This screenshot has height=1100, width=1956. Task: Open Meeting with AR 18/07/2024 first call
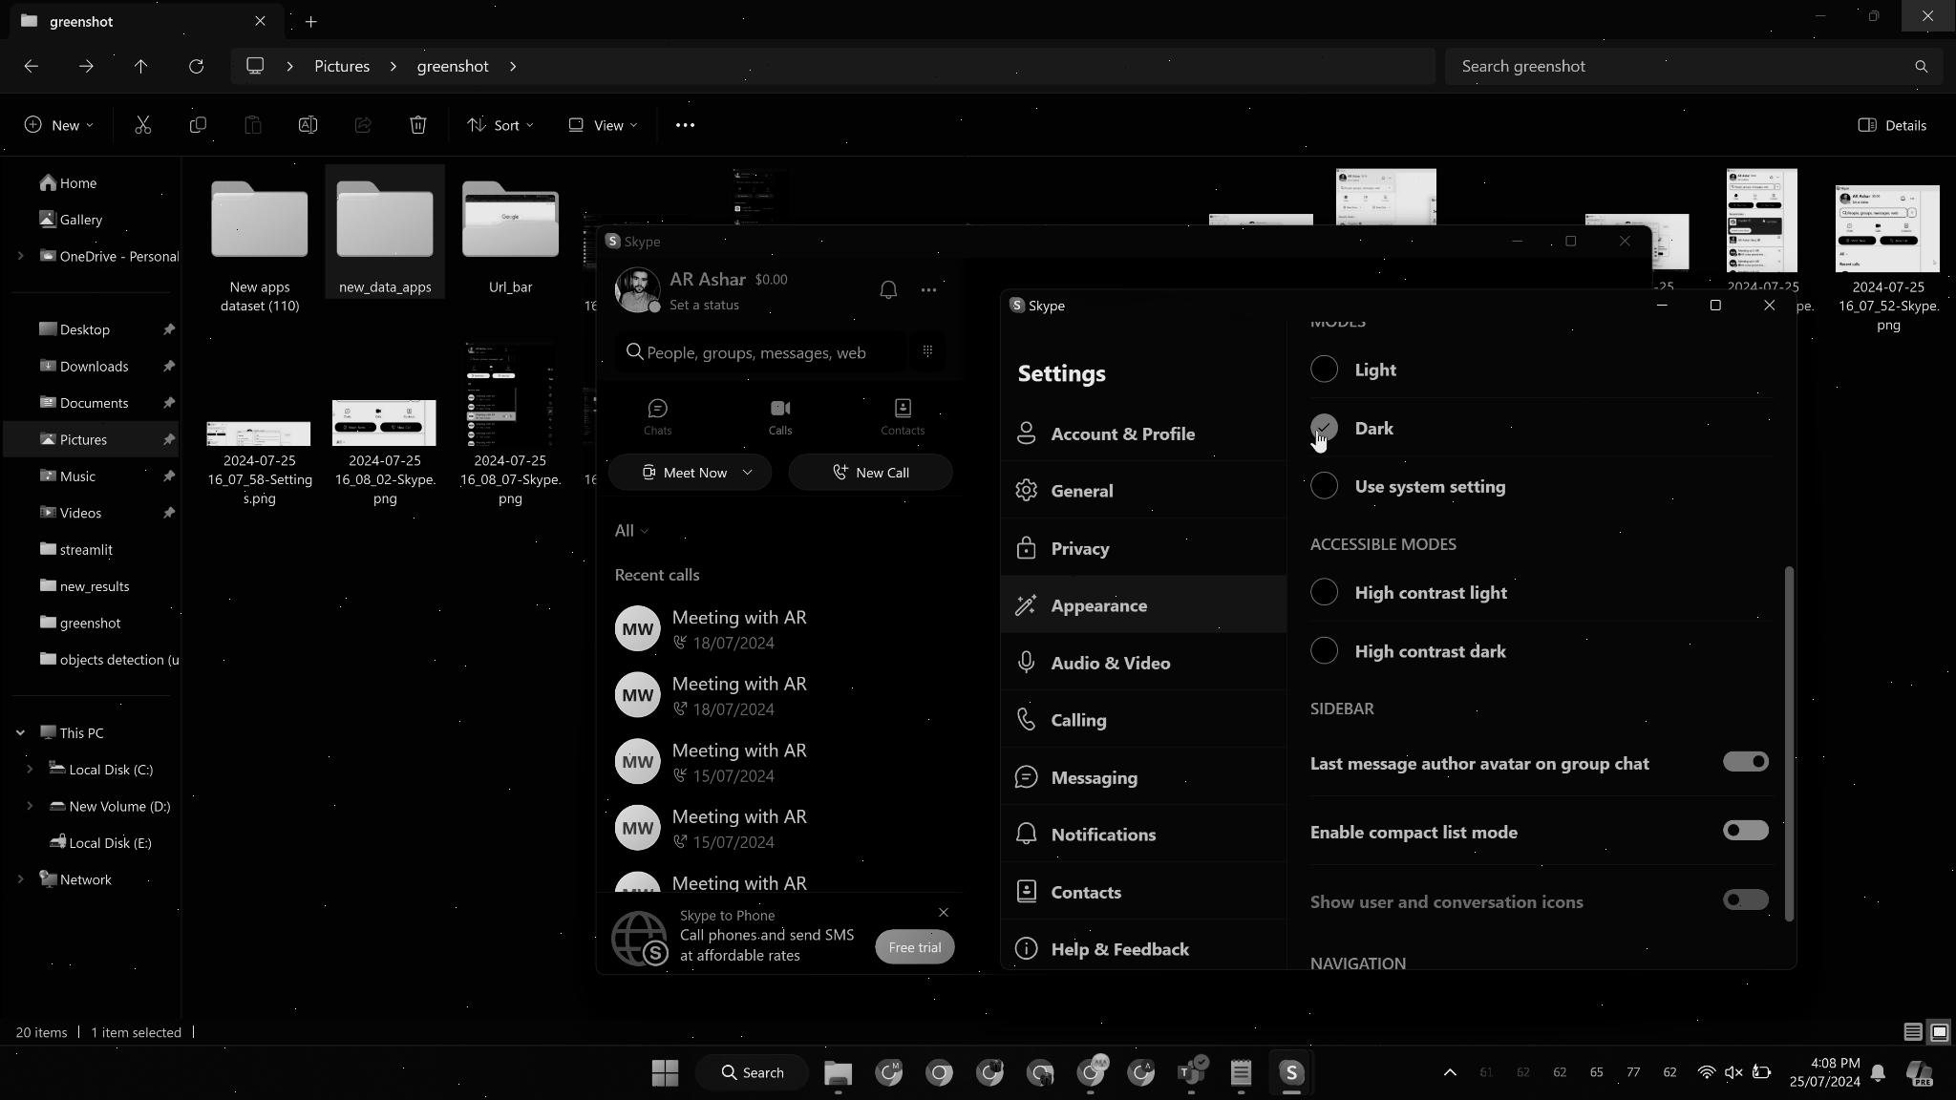coord(779,629)
